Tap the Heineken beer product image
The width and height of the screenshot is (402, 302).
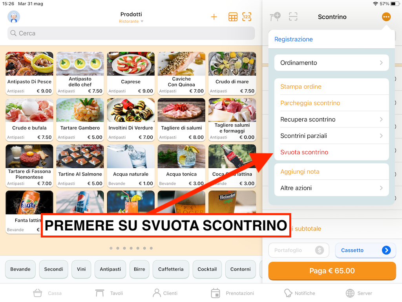pos(232,202)
